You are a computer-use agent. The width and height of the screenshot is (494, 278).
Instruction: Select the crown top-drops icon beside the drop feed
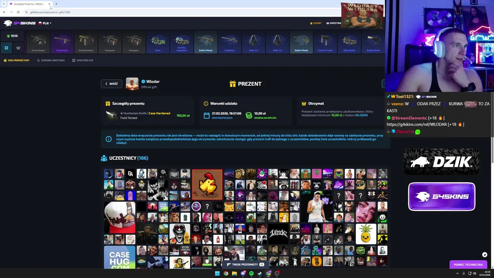point(18,48)
